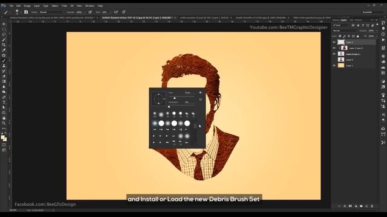The width and height of the screenshot is (387, 217).
Task: Click Layer 1 orange thumbnail
Action: pyautogui.click(x=341, y=66)
